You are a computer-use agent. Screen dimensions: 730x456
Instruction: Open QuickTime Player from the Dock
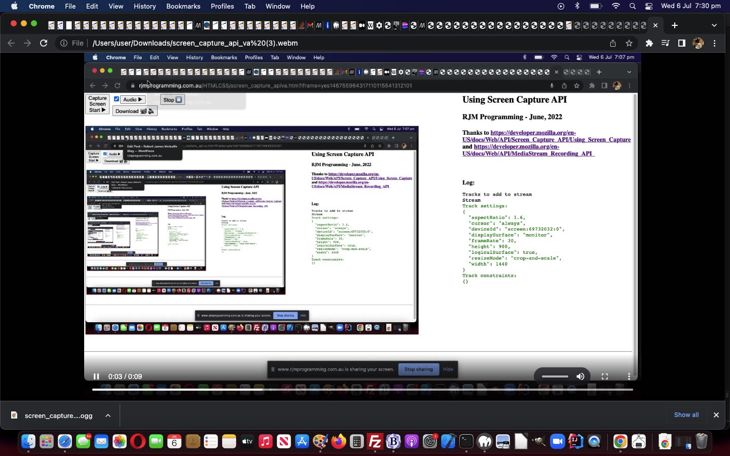(594, 441)
